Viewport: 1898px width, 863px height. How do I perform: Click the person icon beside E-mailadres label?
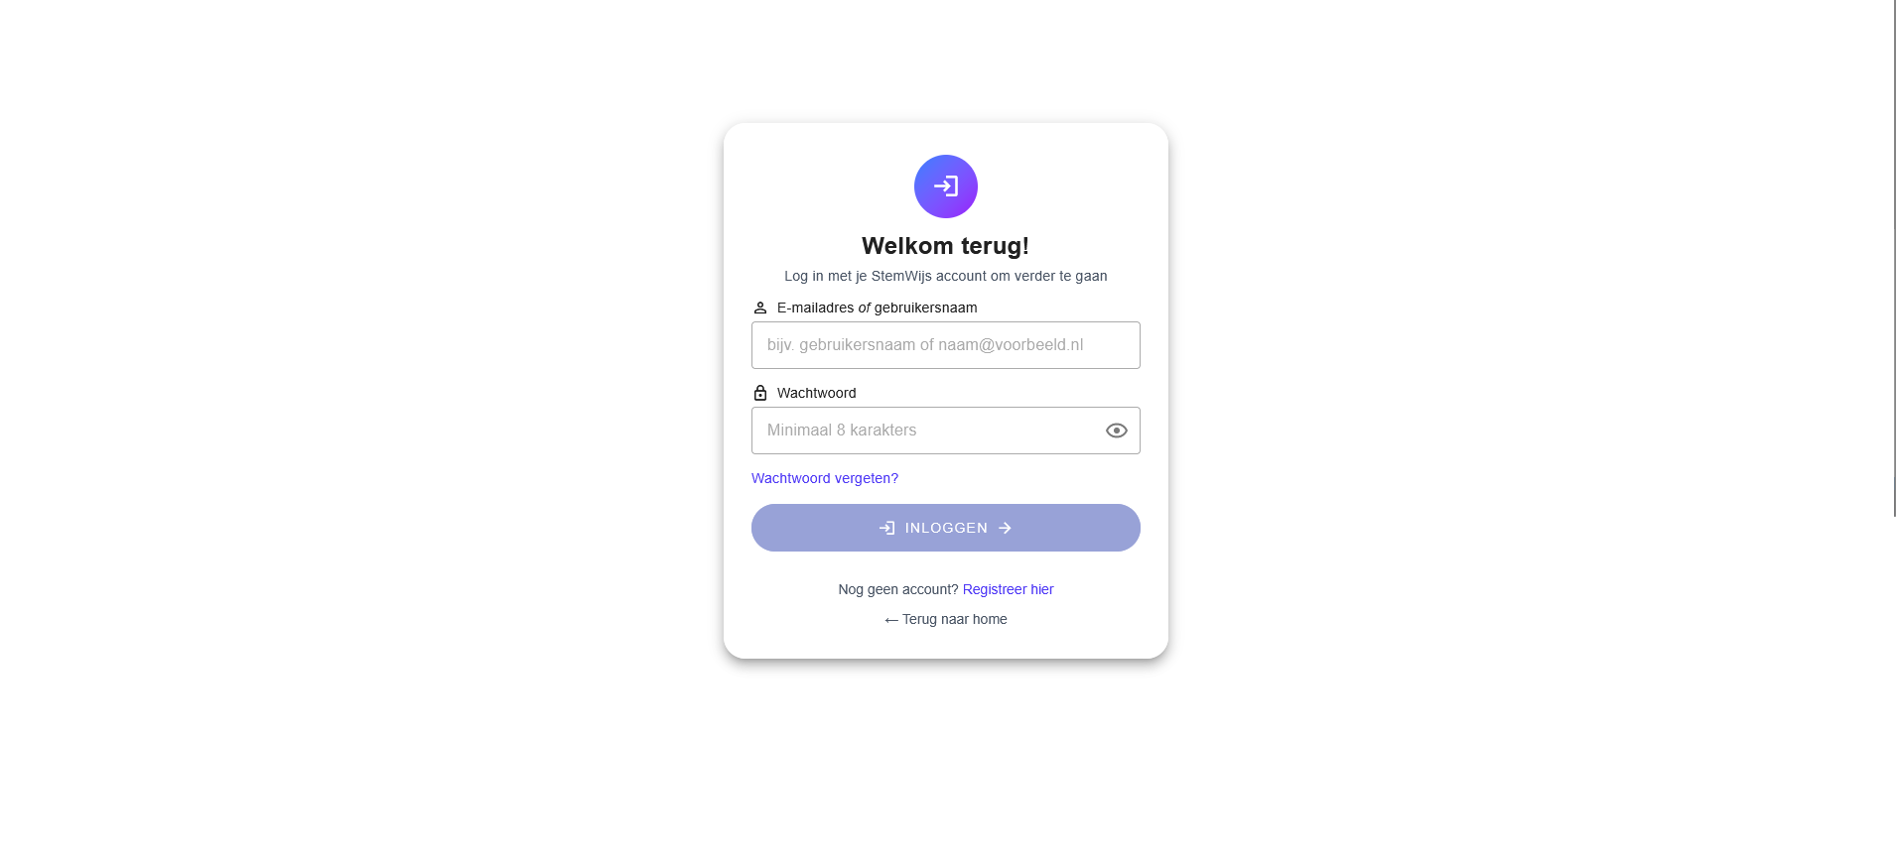pyautogui.click(x=760, y=308)
